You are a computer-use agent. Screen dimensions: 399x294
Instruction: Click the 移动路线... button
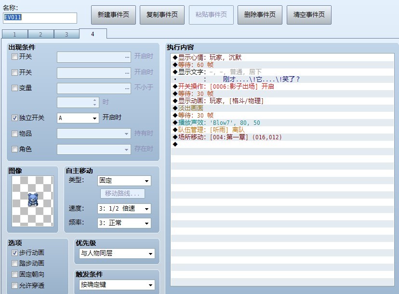[x=123, y=193]
